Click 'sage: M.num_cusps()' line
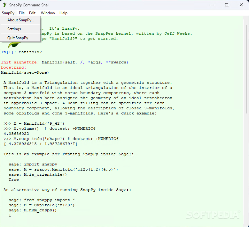This screenshot has height=227, width=249. coord(33,210)
